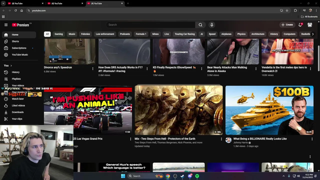Viewport: 320px width, 180px height.
Task: Start voice search with microphone icon
Action: (x=212, y=25)
